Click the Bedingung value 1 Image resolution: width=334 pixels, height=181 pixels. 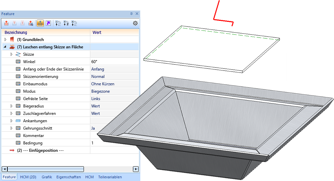pyautogui.click(x=92, y=143)
